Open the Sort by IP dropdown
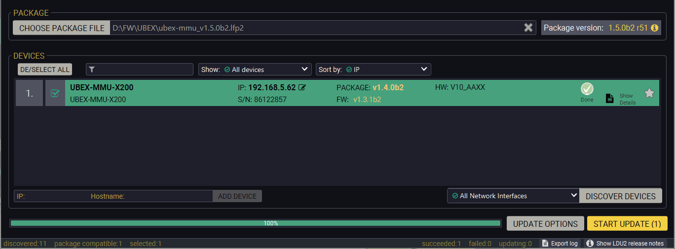Image resolution: width=675 pixels, height=249 pixels. (374, 70)
